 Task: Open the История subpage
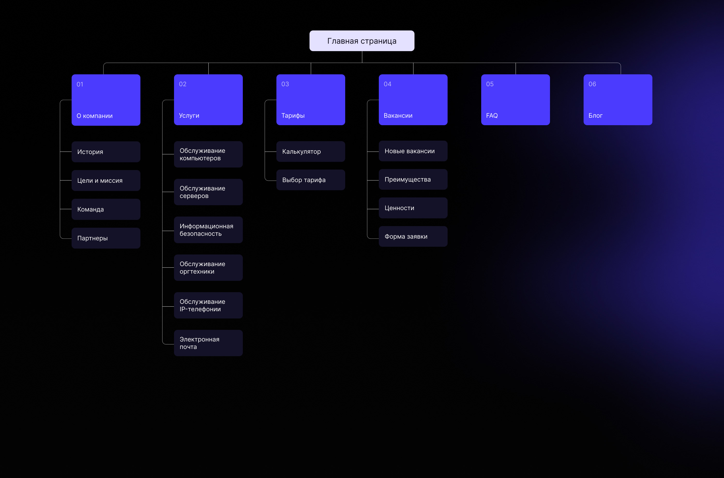106,152
